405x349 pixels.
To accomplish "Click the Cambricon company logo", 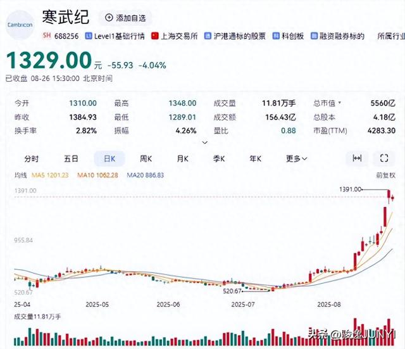I will 20,25.
